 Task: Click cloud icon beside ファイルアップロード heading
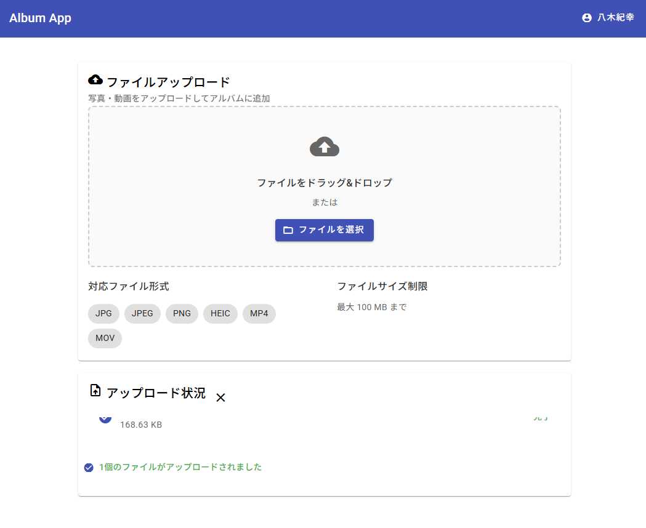tap(95, 80)
